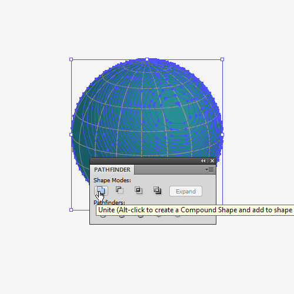294x294 pixels.
Task: Select the Minus Front shape mode icon
Action: tap(119, 191)
